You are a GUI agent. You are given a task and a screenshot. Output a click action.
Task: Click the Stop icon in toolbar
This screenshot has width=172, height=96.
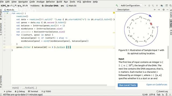(x=157, y=6)
